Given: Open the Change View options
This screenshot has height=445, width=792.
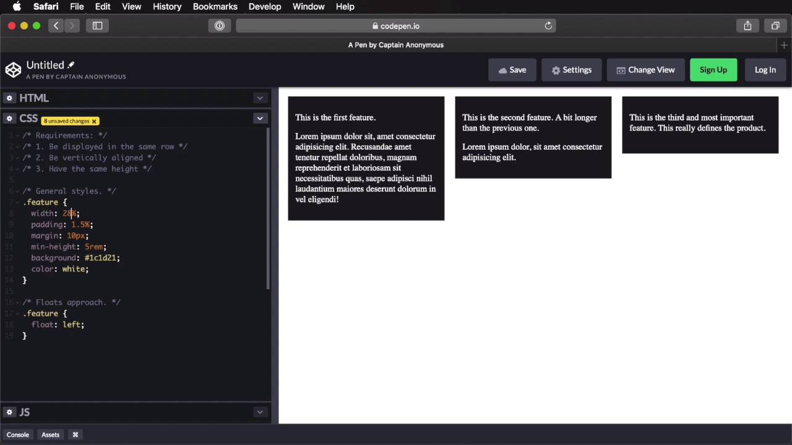Looking at the screenshot, I should pyautogui.click(x=645, y=70).
